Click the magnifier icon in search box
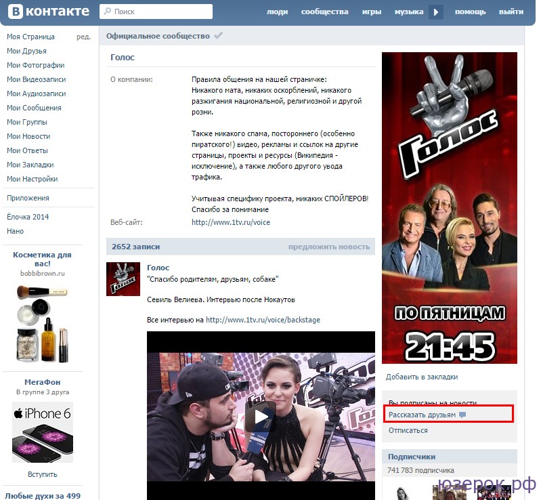541x500 pixels. (x=107, y=12)
